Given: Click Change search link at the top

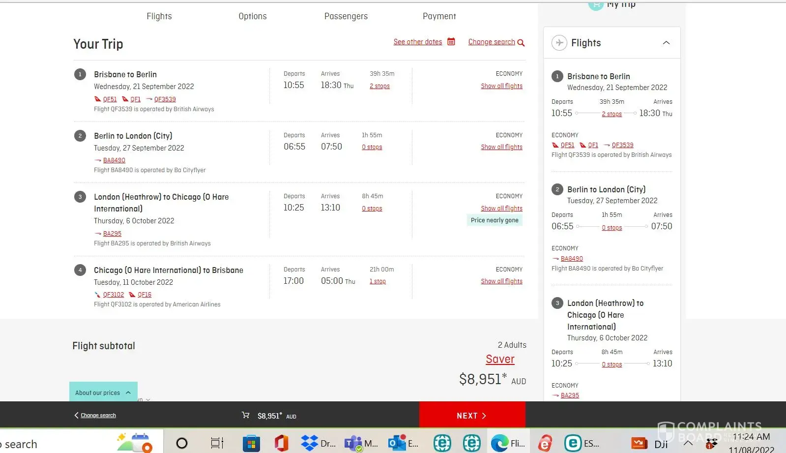Looking at the screenshot, I should coord(492,42).
